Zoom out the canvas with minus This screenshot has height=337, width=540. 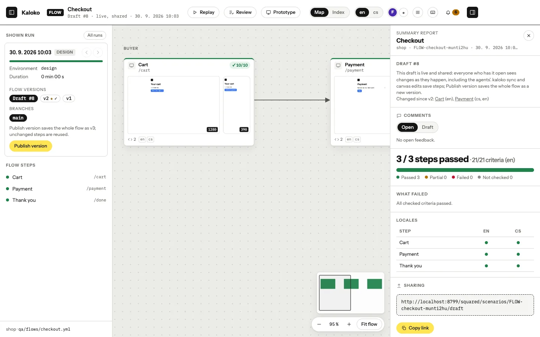coord(319,324)
